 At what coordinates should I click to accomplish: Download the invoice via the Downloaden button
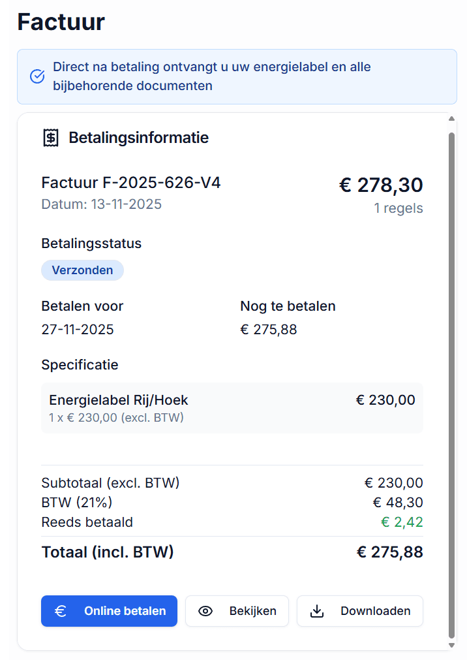coord(359,611)
